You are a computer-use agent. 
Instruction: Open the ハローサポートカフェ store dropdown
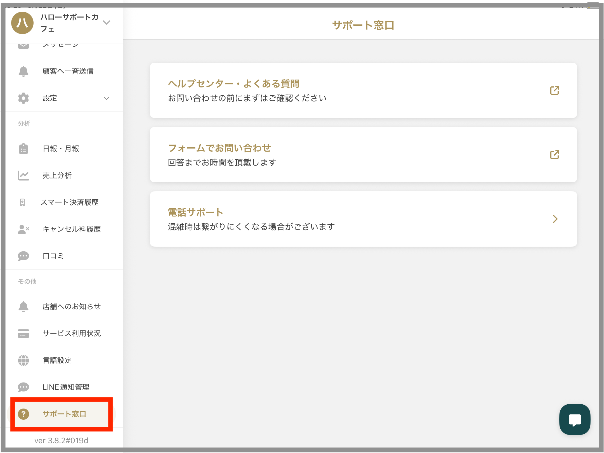pos(107,22)
